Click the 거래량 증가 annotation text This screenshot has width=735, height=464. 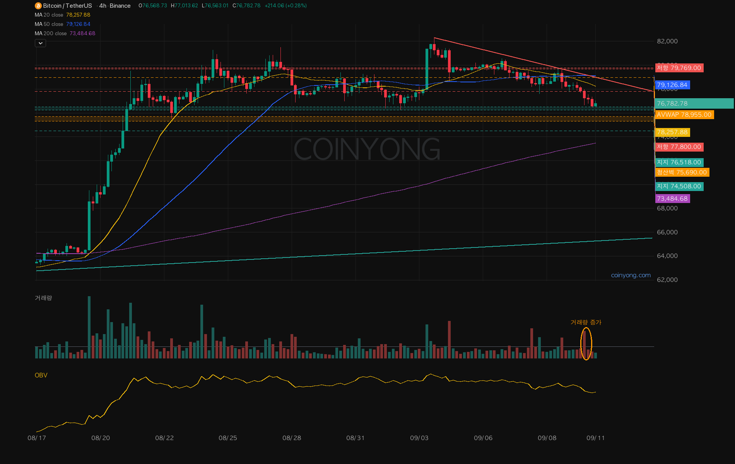[586, 322]
